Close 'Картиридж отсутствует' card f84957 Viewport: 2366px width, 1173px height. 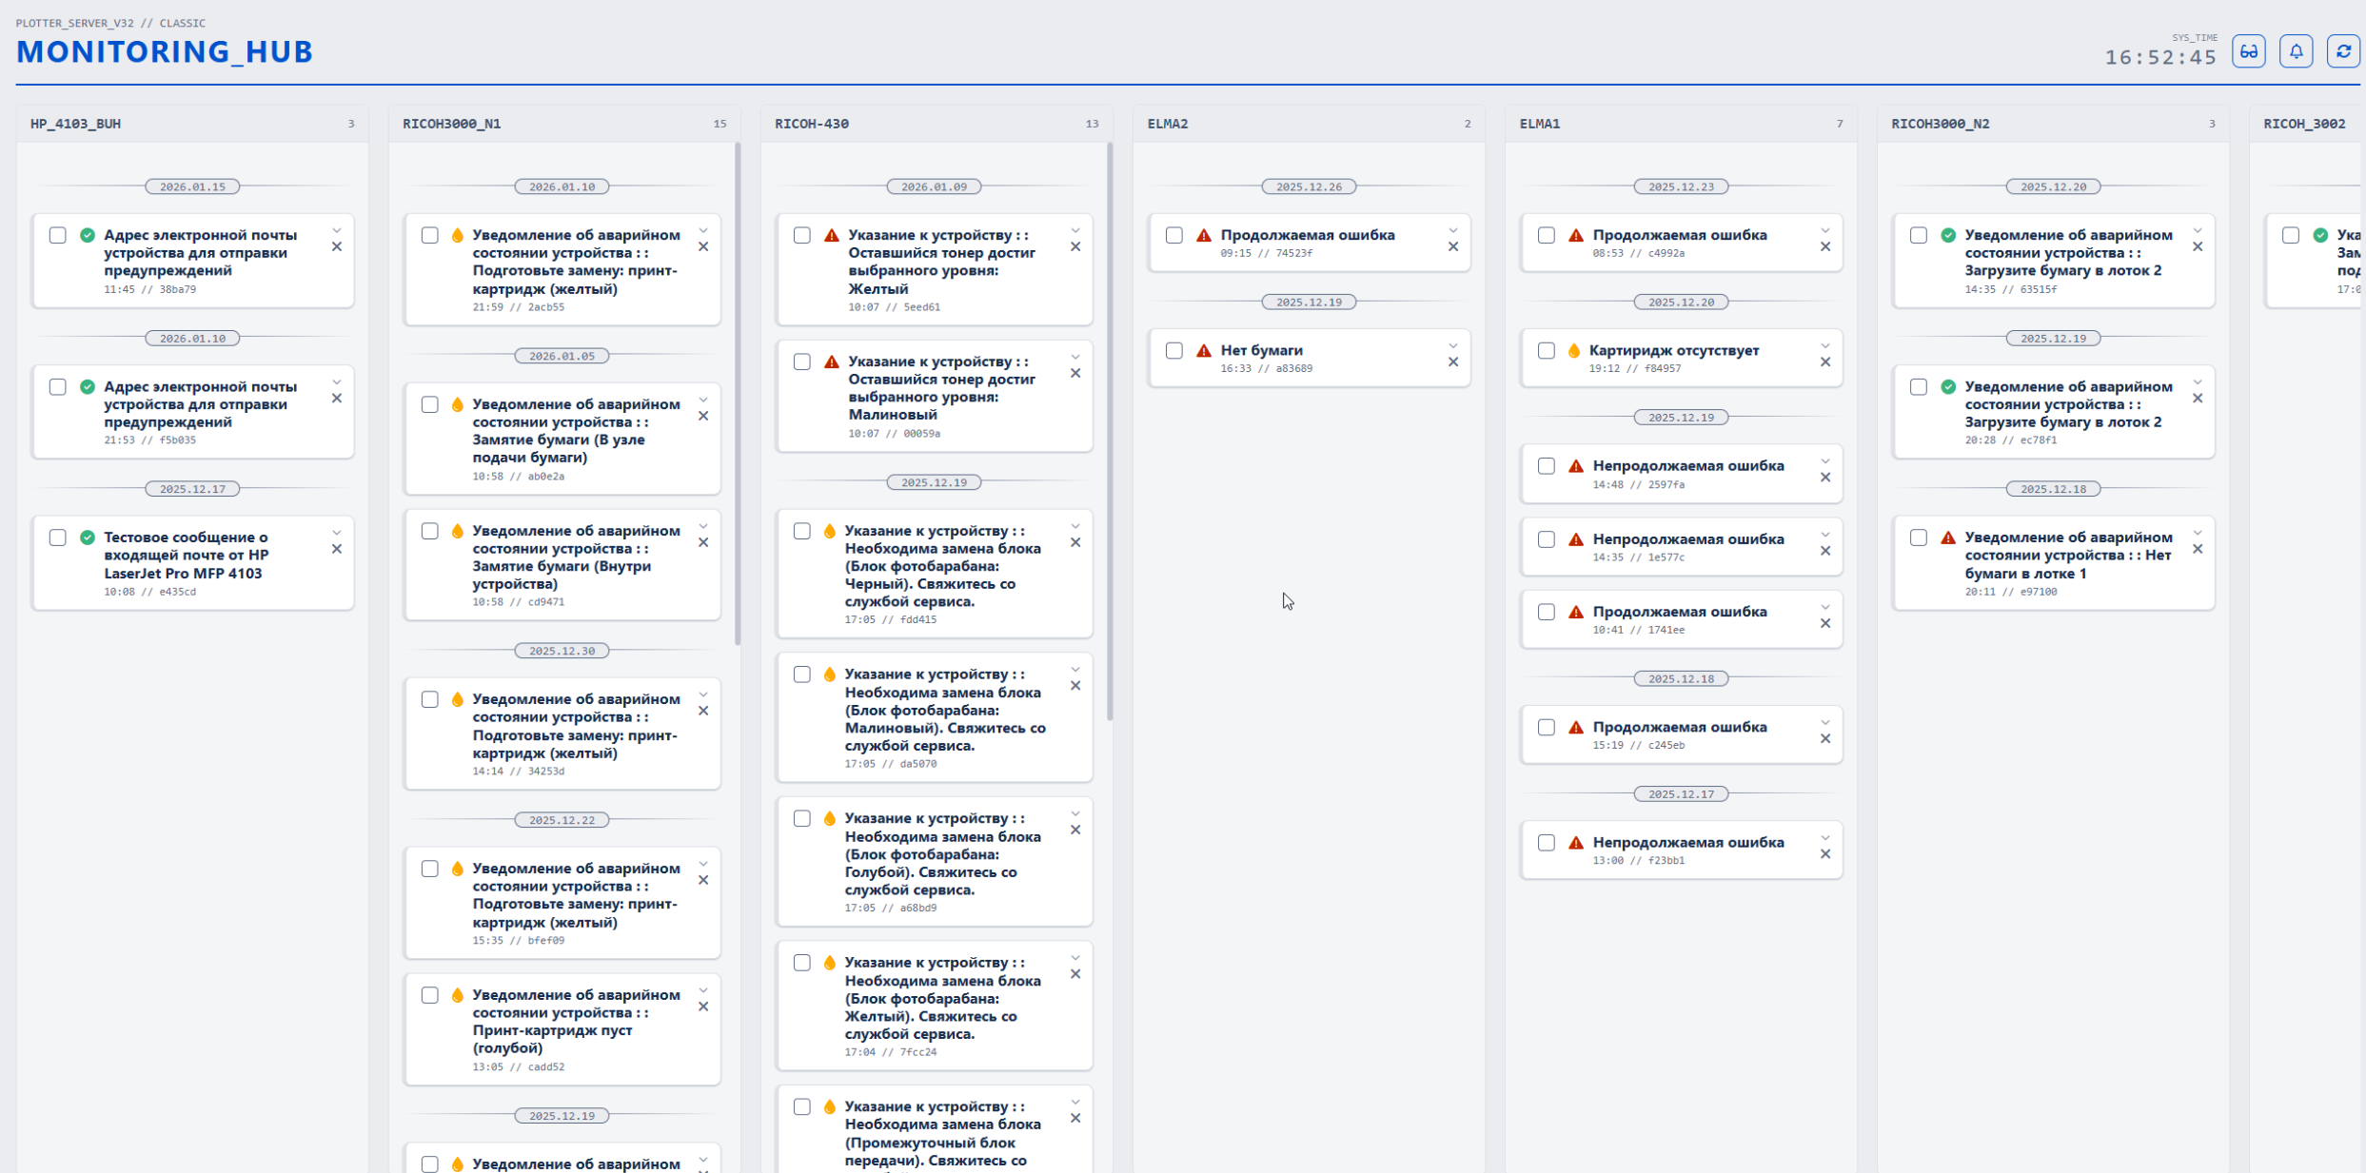1825,362
